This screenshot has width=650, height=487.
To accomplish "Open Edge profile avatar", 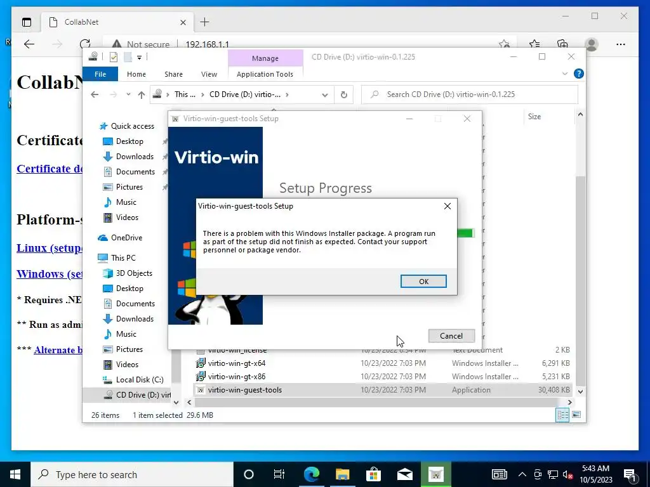I will pyautogui.click(x=592, y=44).
